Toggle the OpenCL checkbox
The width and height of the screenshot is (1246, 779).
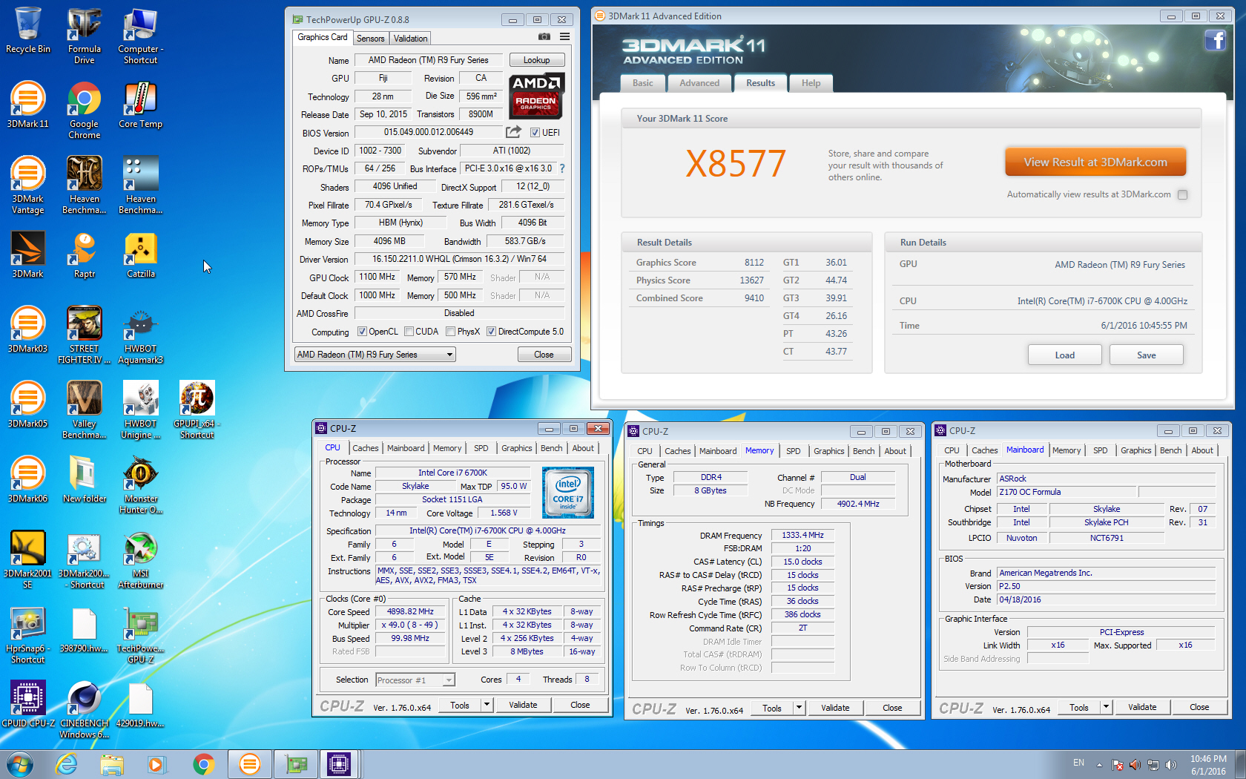click(x=362, y=332)
